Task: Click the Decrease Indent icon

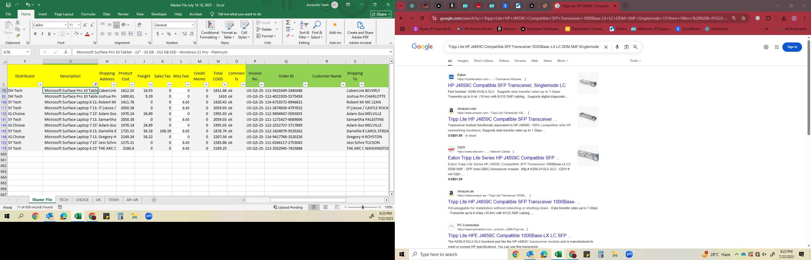Action: pos(124,34)
